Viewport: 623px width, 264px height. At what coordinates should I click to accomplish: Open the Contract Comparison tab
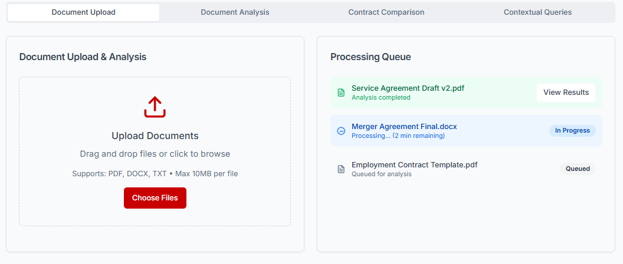click(386, 12)
